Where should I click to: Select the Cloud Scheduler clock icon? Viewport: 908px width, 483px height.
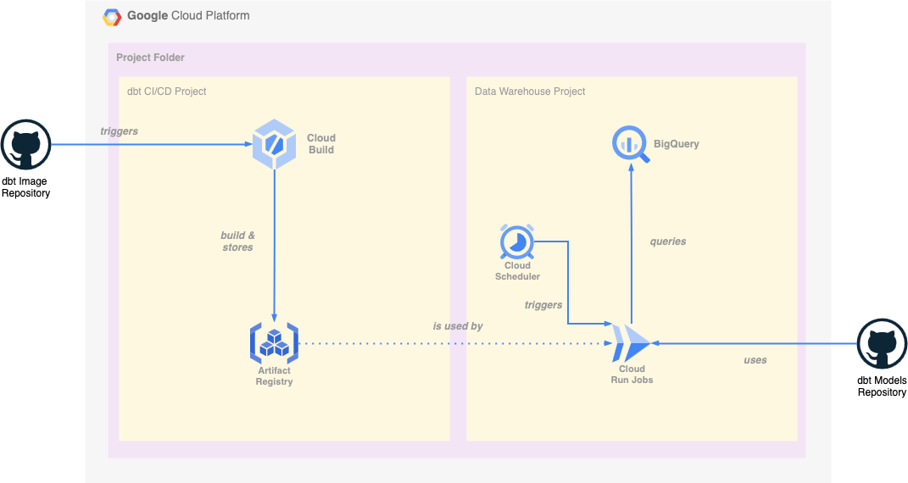(516, 242)
